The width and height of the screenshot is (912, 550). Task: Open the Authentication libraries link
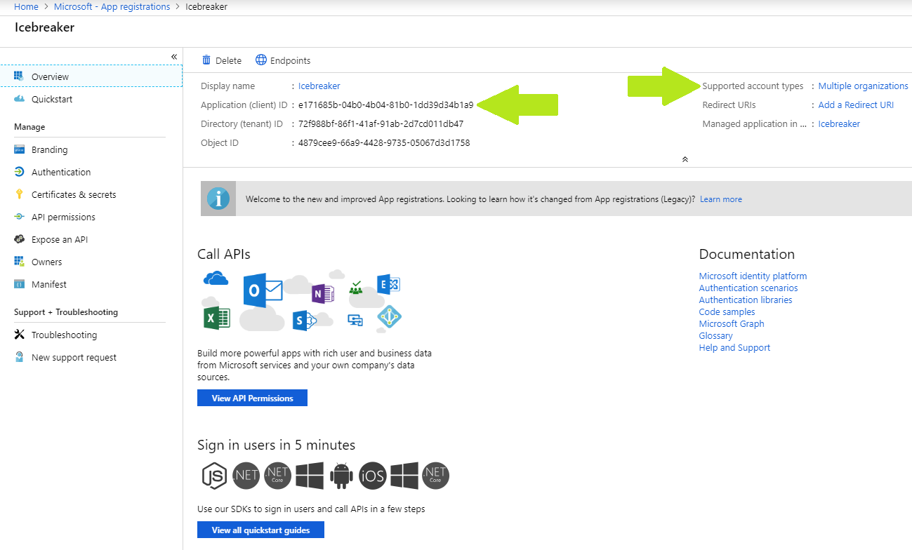click(x=746, y=300)
